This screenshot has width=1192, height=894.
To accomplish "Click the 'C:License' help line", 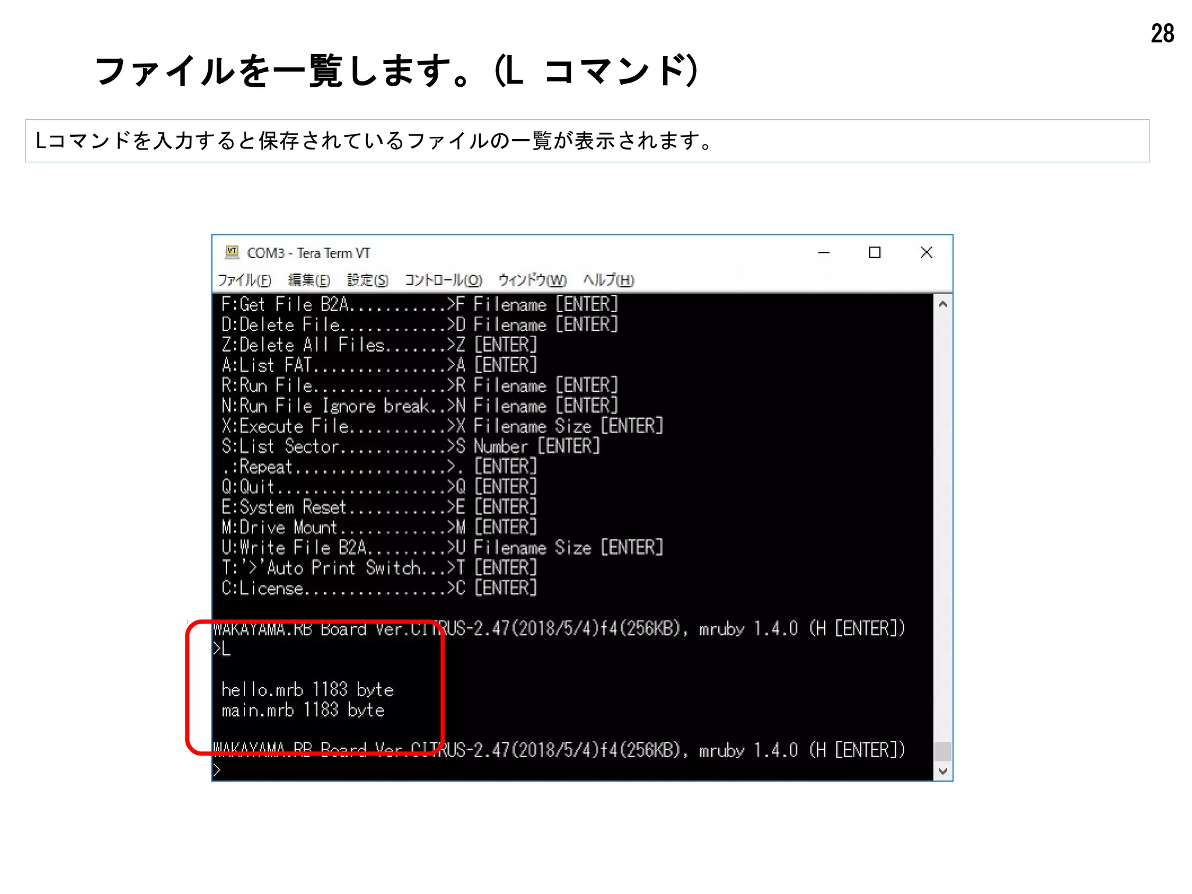I will 379,588.
